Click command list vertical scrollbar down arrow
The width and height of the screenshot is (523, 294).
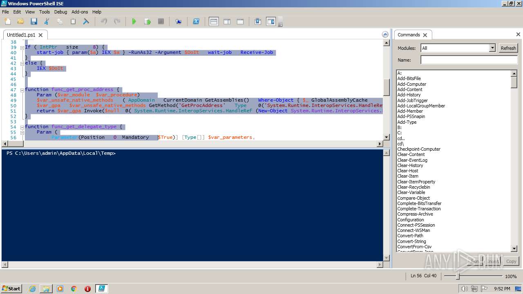514,249
